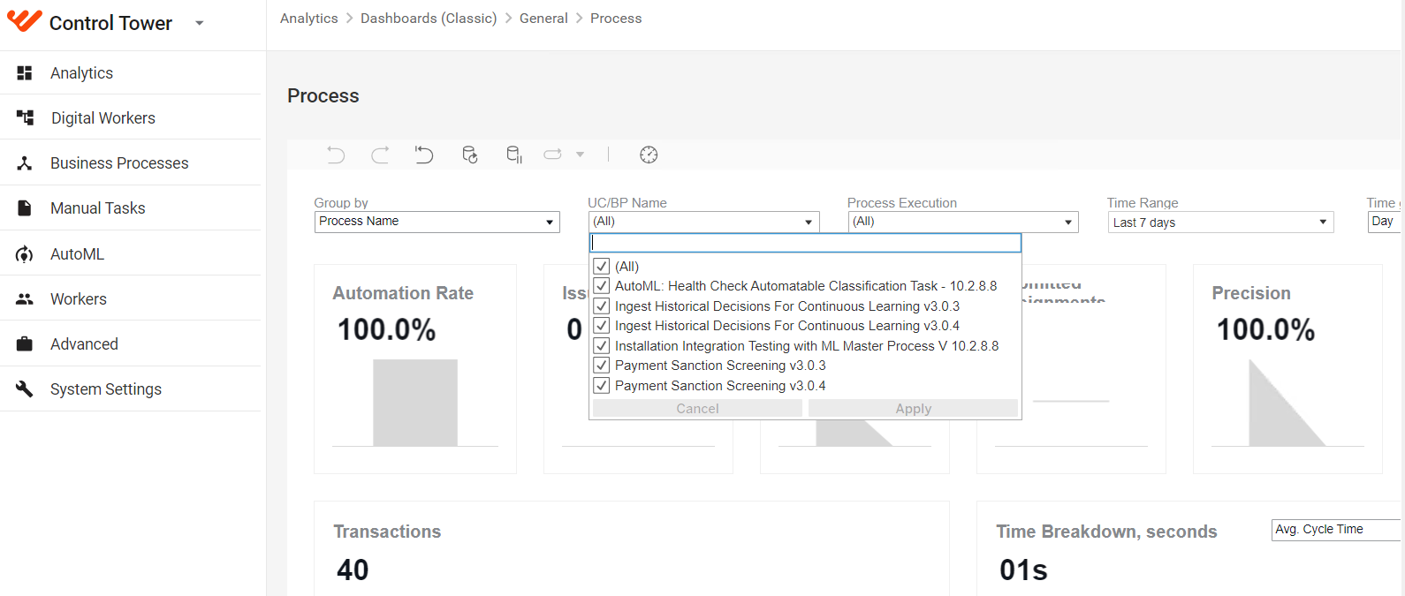Click the Control Tower logo icon
The image size is (1405, 596).
click(x=24, y=21)
